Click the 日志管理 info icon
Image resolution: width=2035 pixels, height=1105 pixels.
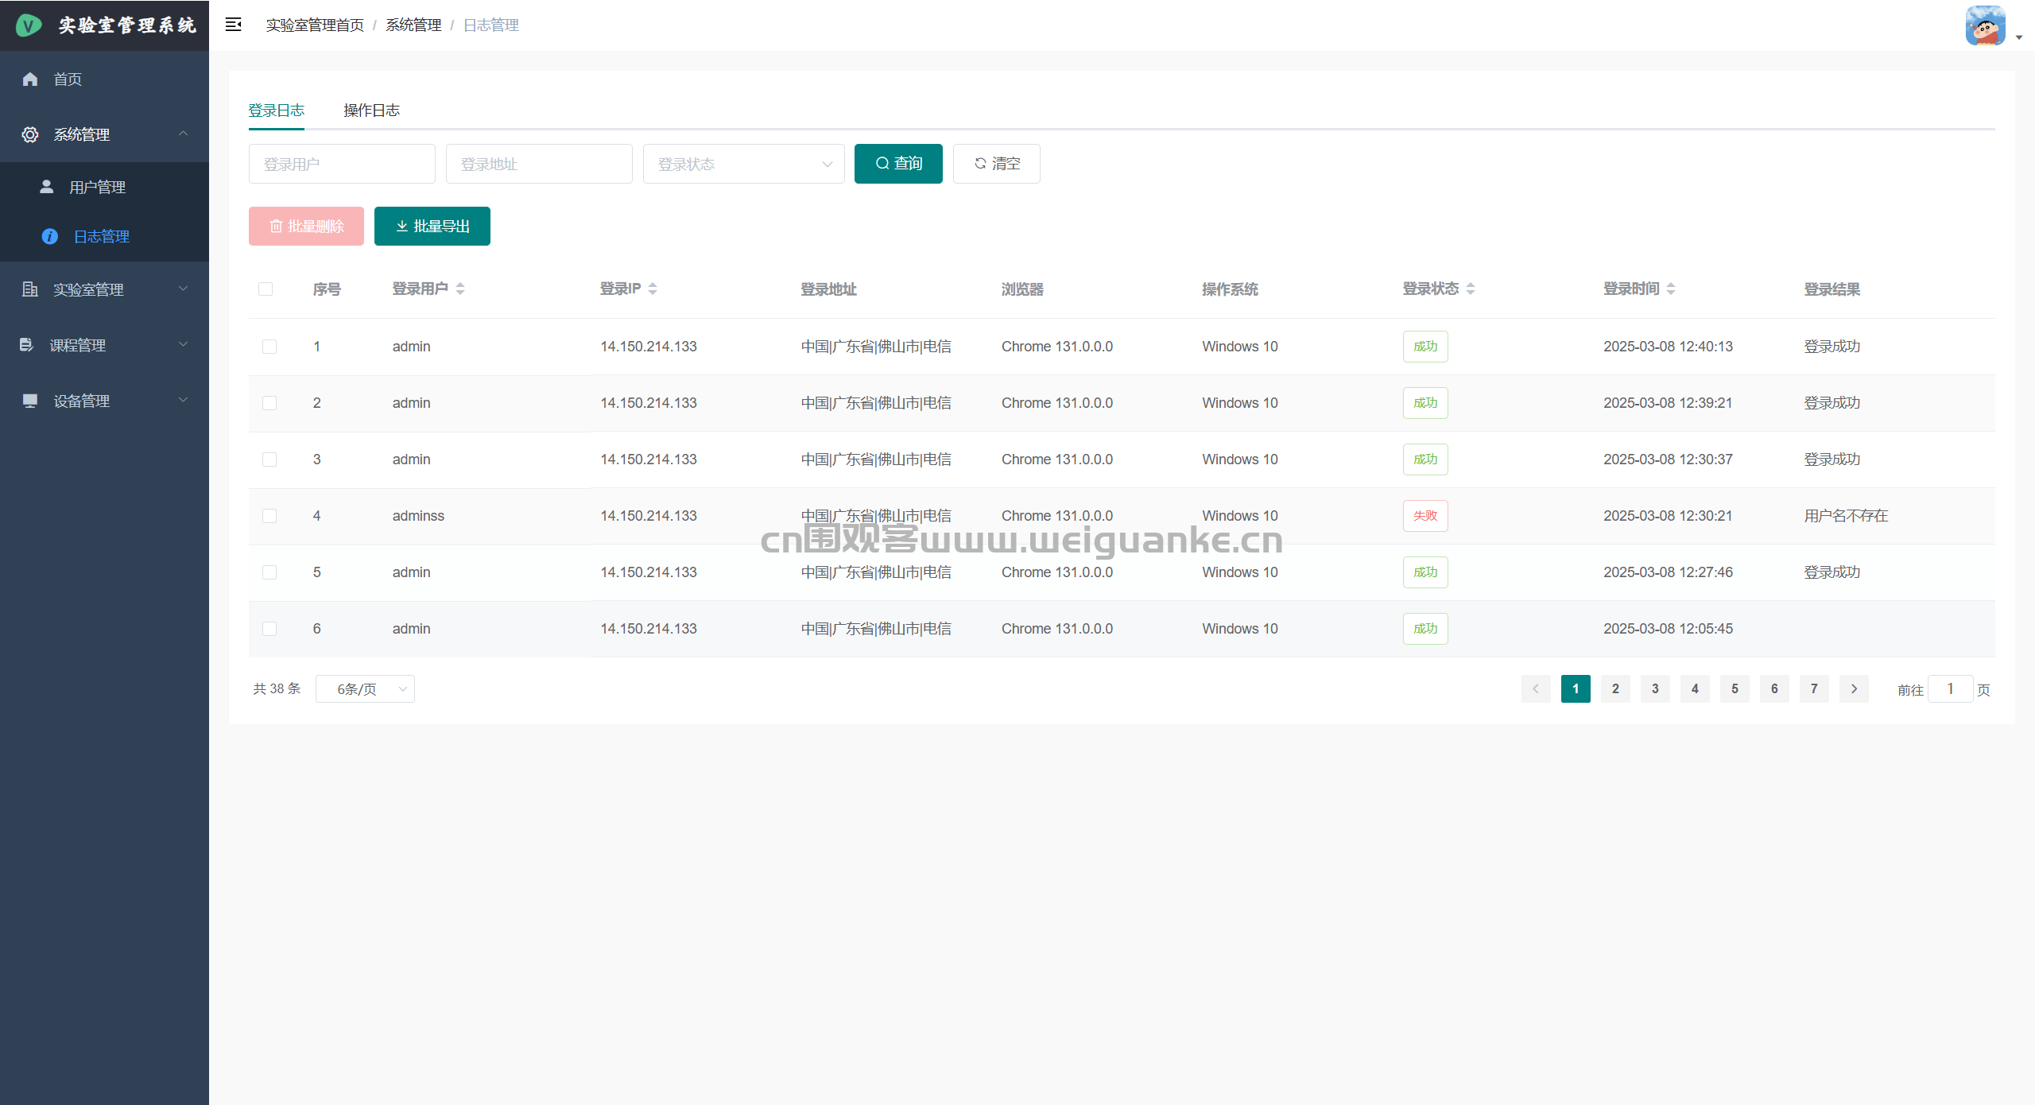tap(49, 236)
